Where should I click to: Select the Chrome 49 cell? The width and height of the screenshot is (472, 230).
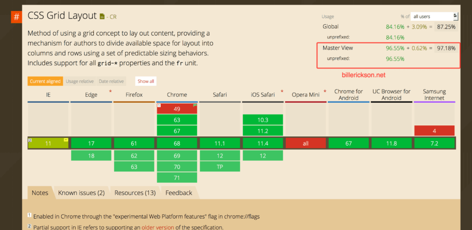point(177,109)
